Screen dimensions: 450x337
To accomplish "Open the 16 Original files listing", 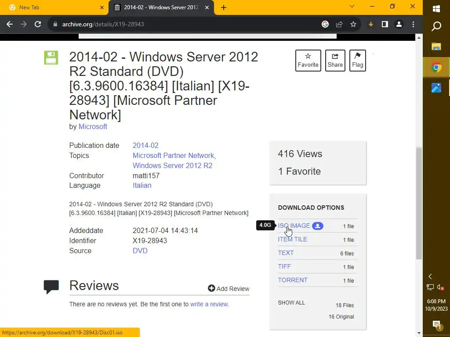I will pyautogui.click(x=341, y=317).
